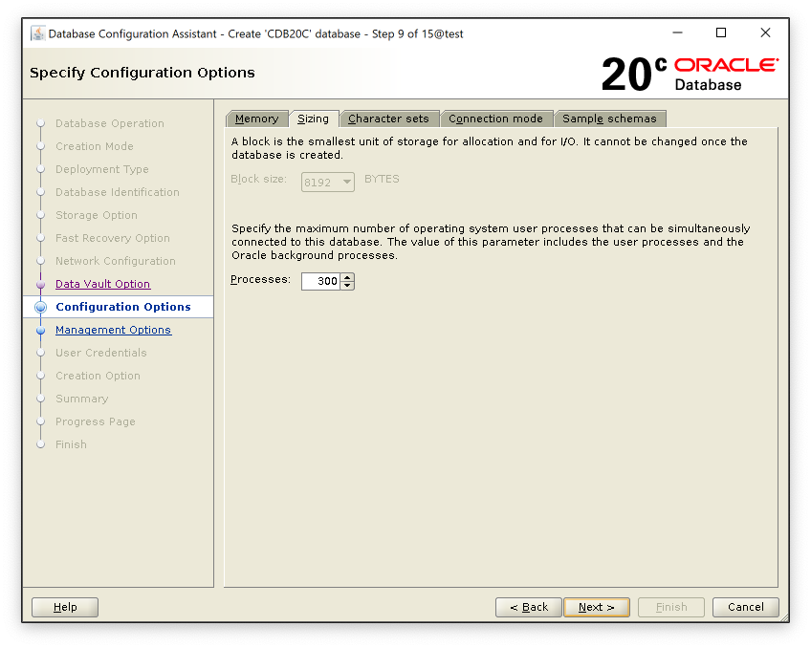811x648 pixels.
Task: Show the Sample schemas tab
Action: click(609, 119)
